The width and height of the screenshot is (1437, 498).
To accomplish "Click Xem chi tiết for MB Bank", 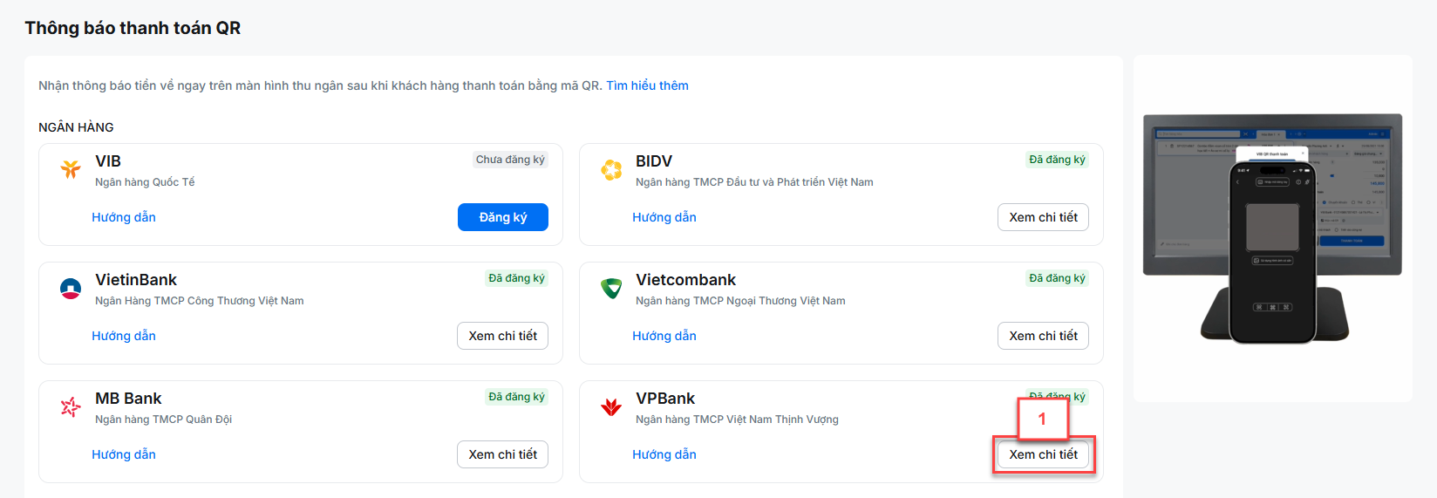I will 502,454.
